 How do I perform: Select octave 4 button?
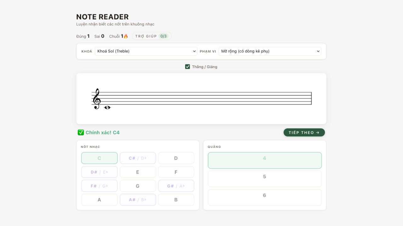coord(265,160)
